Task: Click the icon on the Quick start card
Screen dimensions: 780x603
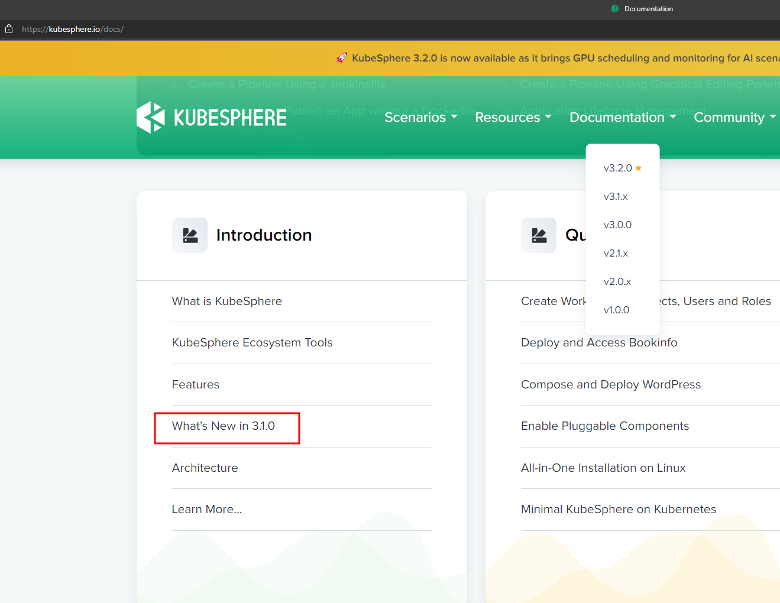Action: point(538,235)
